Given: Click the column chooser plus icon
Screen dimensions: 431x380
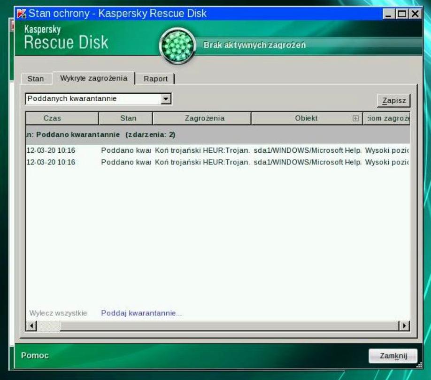Looking at the screenshot, I should (355, 118).
